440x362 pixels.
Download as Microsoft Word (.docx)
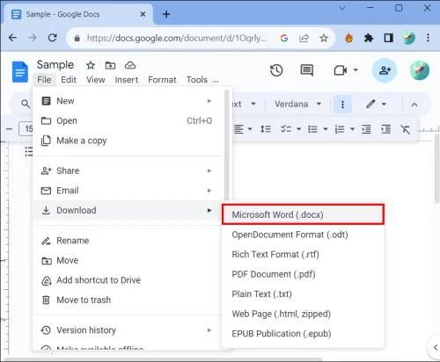tap(303, 214)
